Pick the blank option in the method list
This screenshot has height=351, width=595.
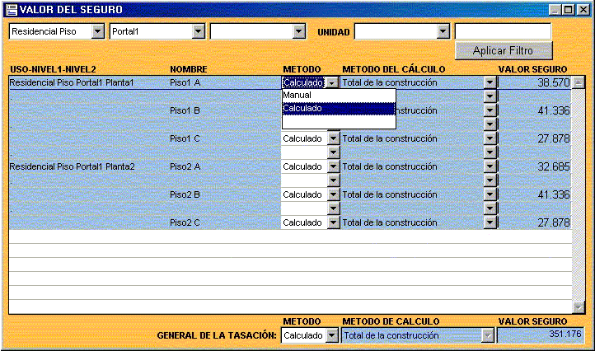(x=339, y=122)
